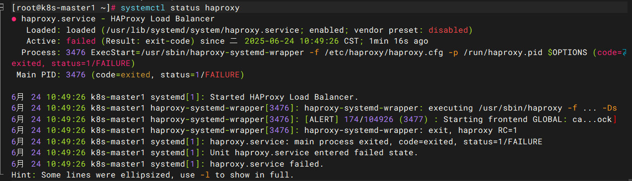The image size is (632, 181).
Task: Click the "Process:" label
Action: pyautogui.click(x=41, y=53)
